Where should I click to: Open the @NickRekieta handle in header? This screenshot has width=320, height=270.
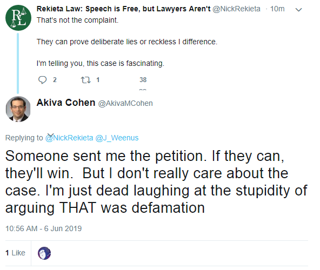(236, 9)
